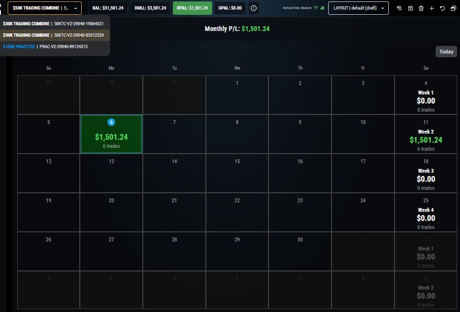The width and height of the screenshot is (460, 312).
Task: Select calendar day 20
Action: (111, 212)
